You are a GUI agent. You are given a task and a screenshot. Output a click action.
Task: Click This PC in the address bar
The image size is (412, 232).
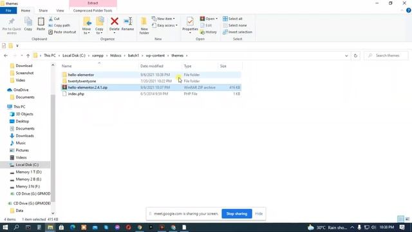pos(50,55)
